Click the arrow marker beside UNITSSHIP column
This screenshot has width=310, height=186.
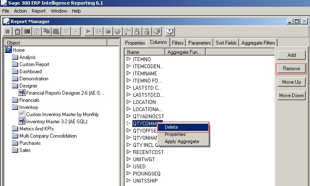[x=129, y=180]
